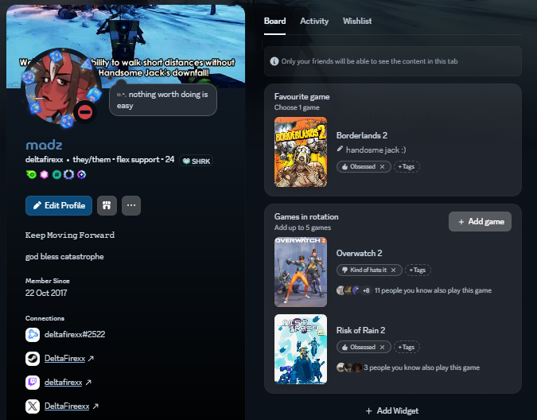Click Add Widget at the bottom

coord(392,410)
